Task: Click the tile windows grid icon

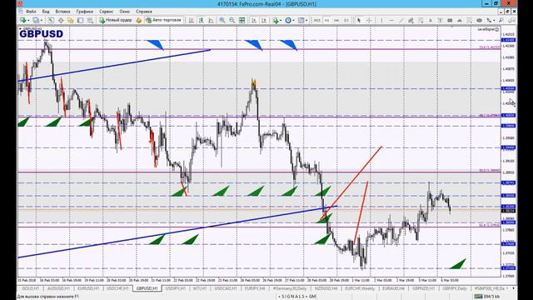Action: coord(242,20)
